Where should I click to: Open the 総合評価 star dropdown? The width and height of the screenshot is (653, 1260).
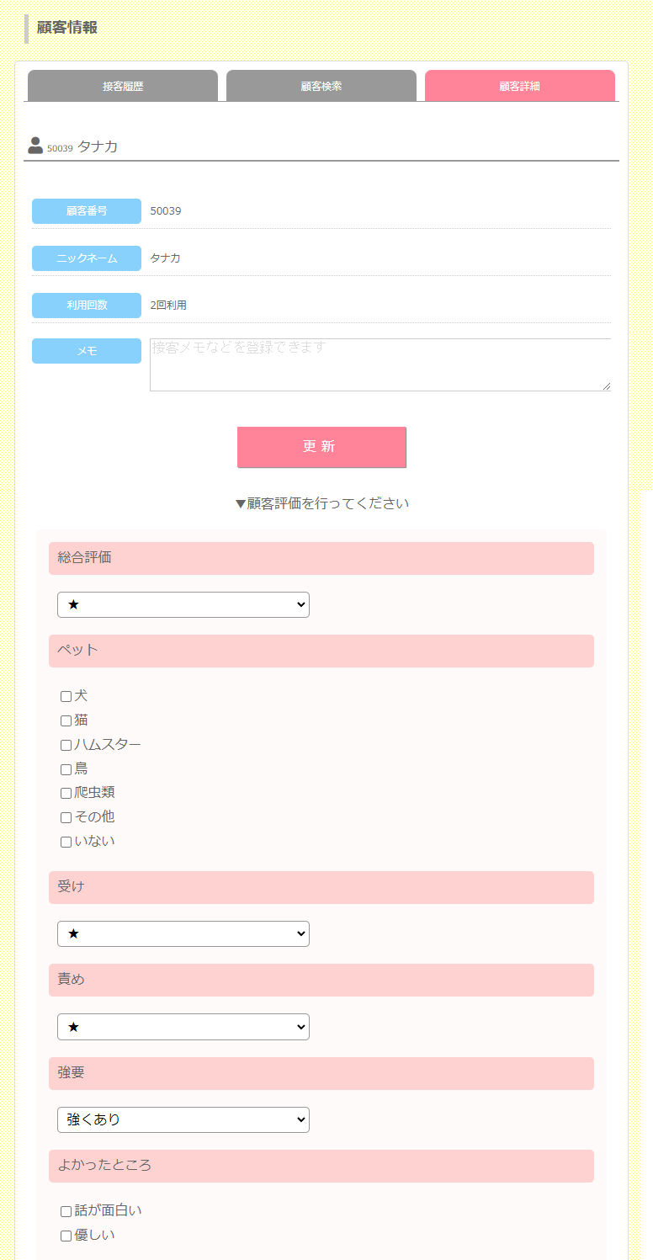(x=183, y=604)
